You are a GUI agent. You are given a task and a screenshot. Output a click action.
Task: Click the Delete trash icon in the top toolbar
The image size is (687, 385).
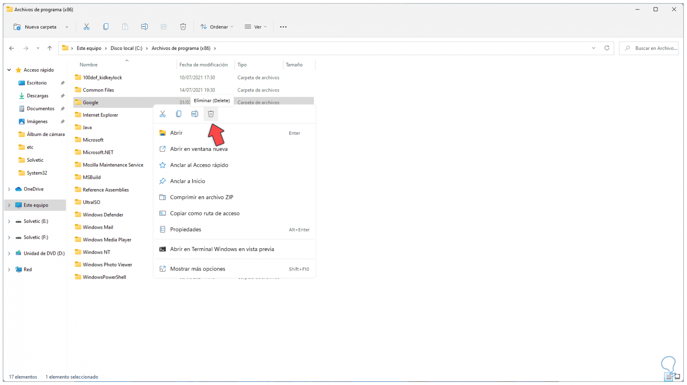(x=183, y=27)
